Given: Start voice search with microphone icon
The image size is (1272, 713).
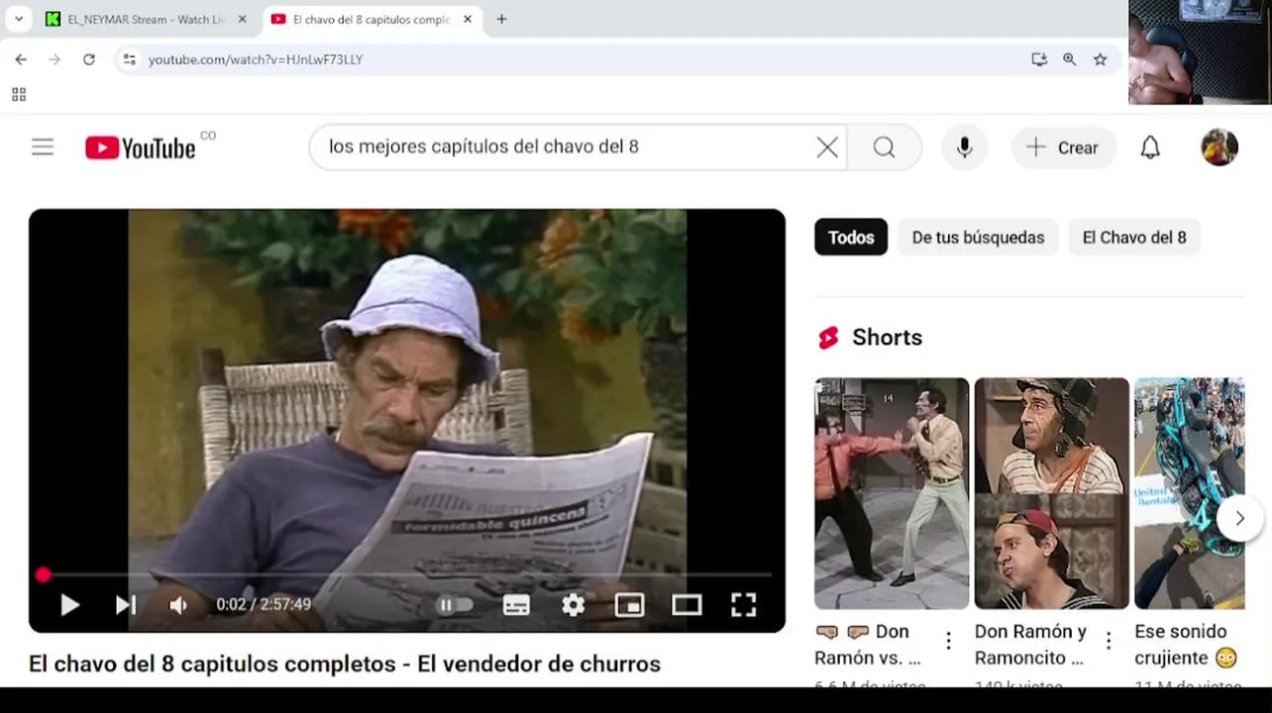Looking at the screenshot, I should click(964, 148).
